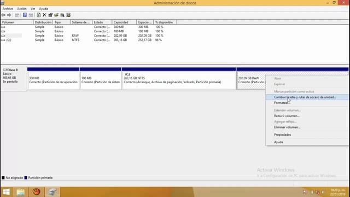Click the 96 % available cell
The width and height of the screenshot is (350, 197).
158,40
